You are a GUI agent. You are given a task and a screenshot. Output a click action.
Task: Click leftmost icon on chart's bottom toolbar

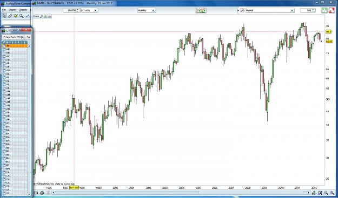tap(36, 193)
